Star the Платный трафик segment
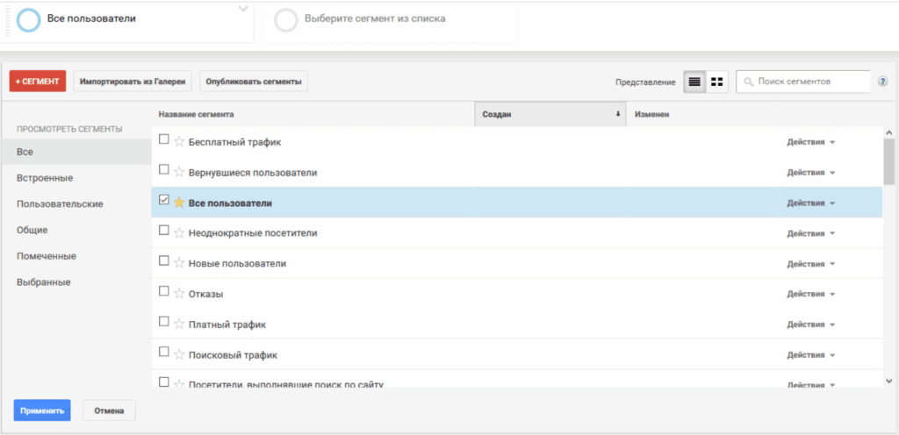Image resolution: width=899 pixels, height=435 pixels. [179, 324]
